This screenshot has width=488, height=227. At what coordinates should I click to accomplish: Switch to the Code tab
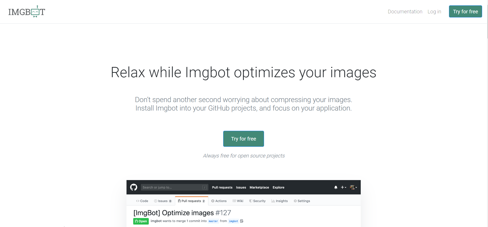(142, 201)
